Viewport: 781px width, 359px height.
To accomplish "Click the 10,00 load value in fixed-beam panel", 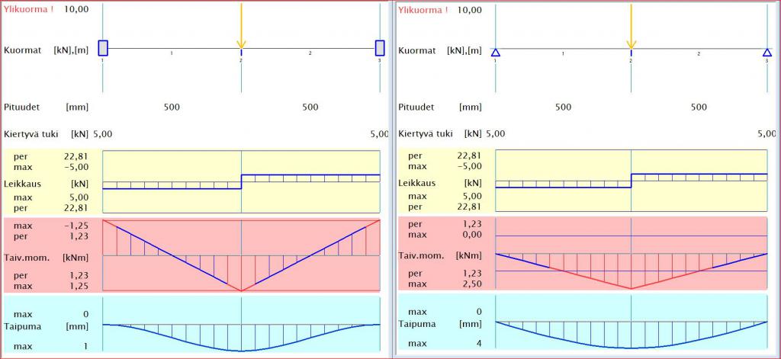I will [x=76, y=10].
